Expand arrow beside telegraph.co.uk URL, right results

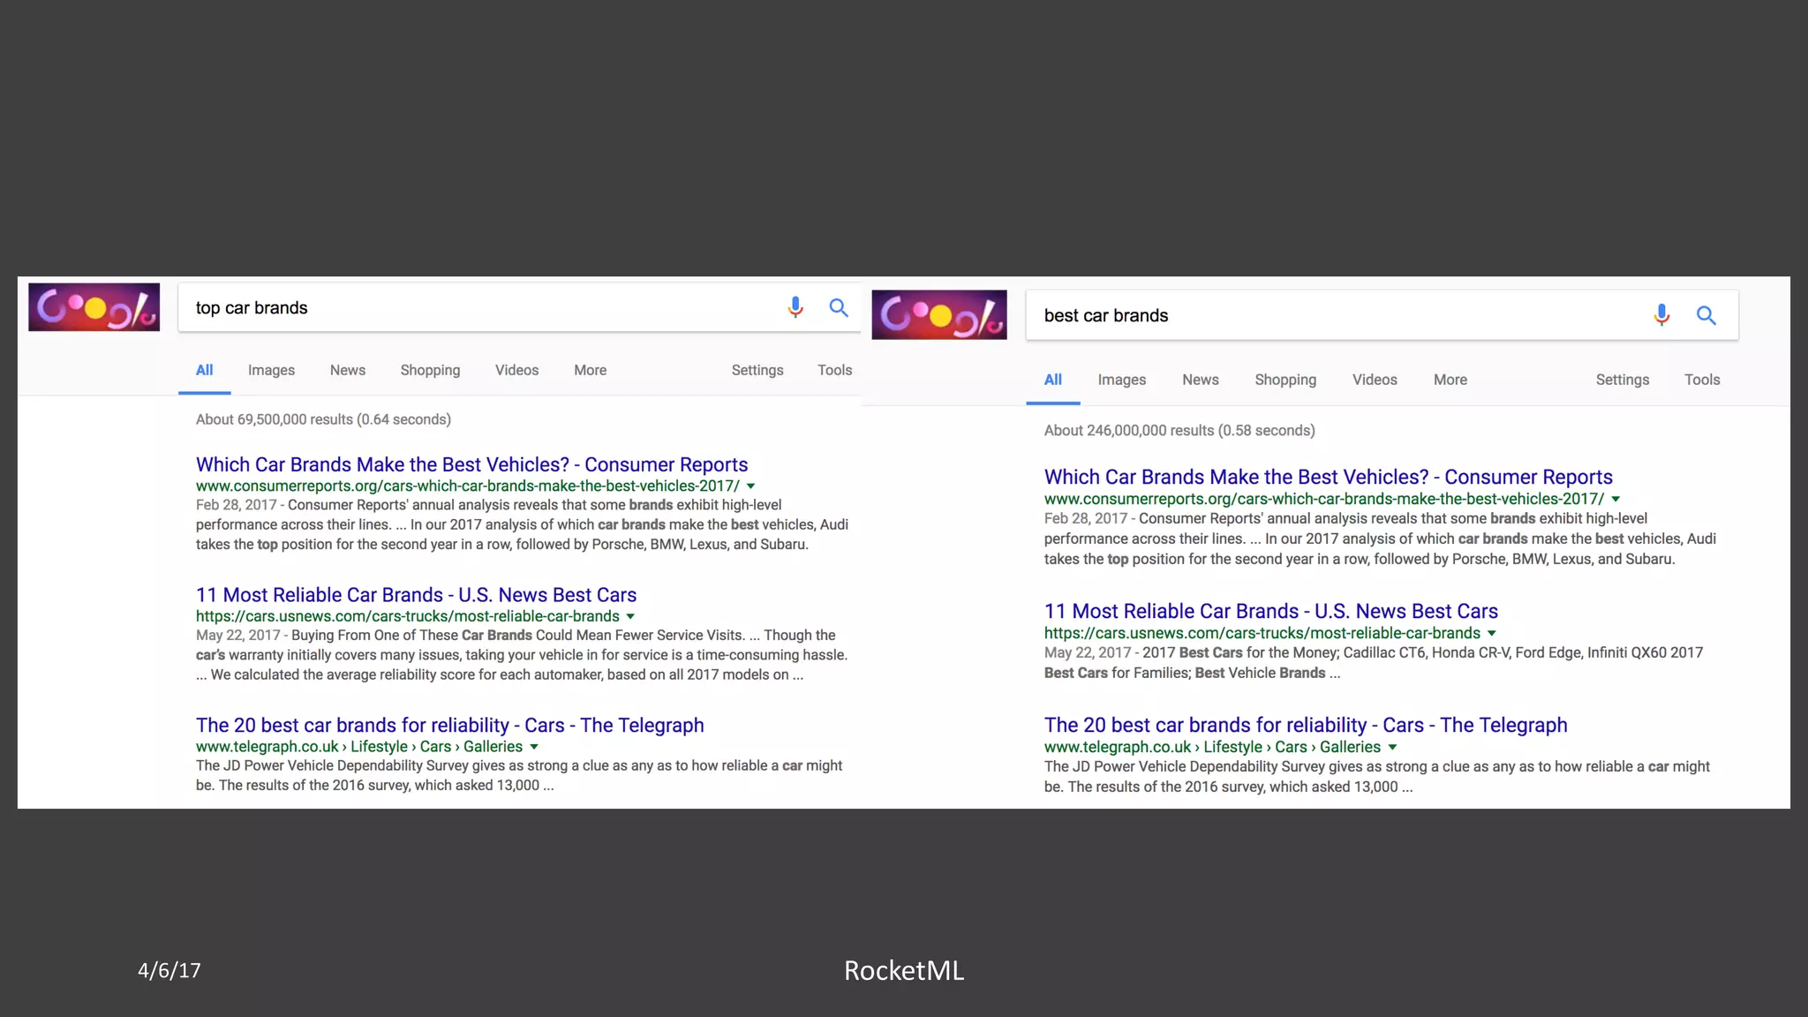click(x=1392, y=748)
